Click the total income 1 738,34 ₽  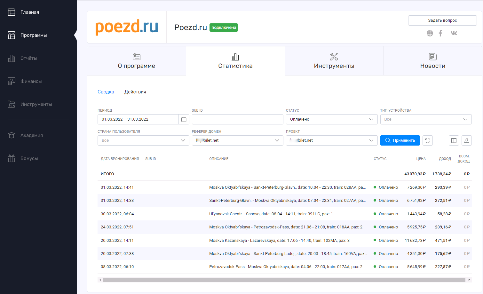pos(442,174)
